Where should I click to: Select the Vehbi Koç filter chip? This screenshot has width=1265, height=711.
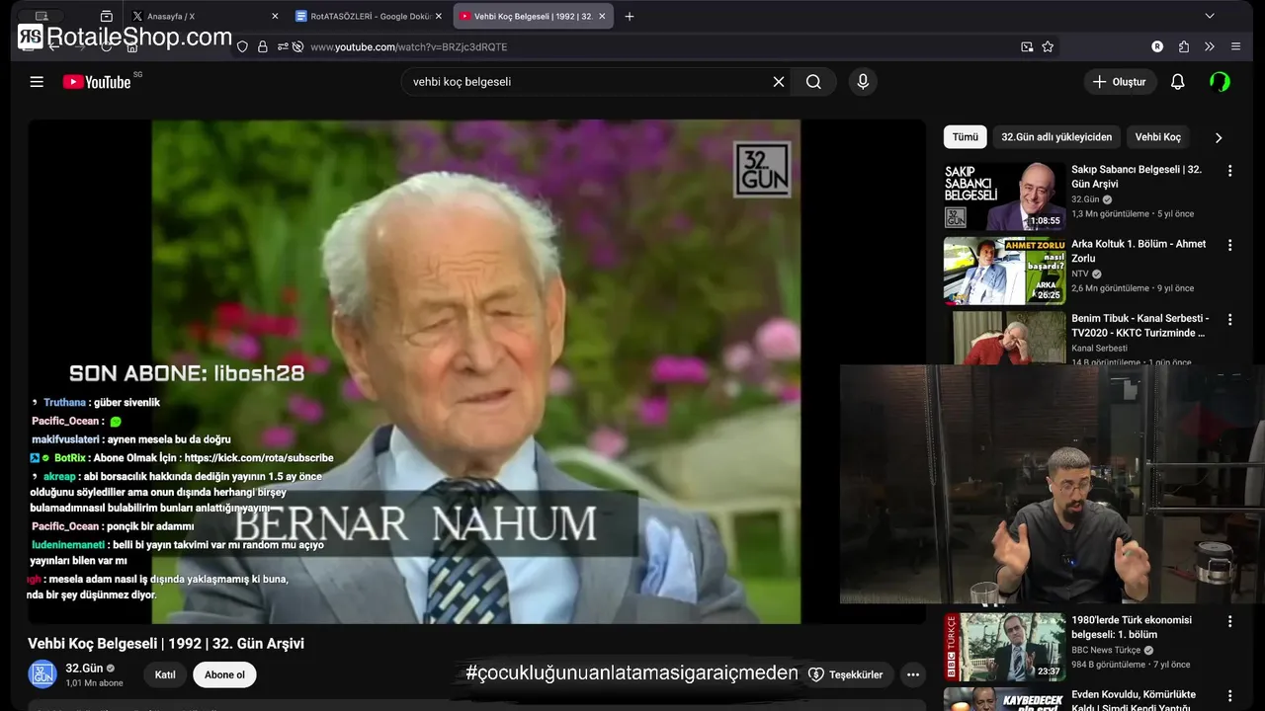coord(1157,137)
